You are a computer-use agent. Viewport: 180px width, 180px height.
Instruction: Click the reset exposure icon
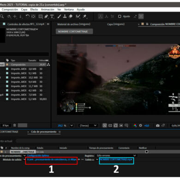click(x=140, y=126)
